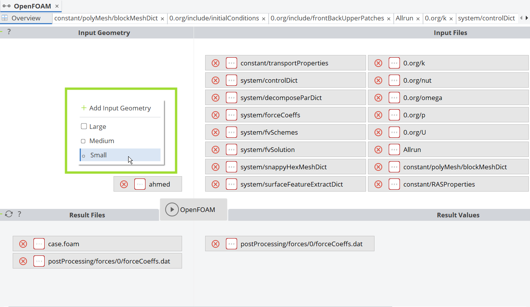Remove the 0.org/omega input file
Screen dimensions: 530x307
[378, 98]
